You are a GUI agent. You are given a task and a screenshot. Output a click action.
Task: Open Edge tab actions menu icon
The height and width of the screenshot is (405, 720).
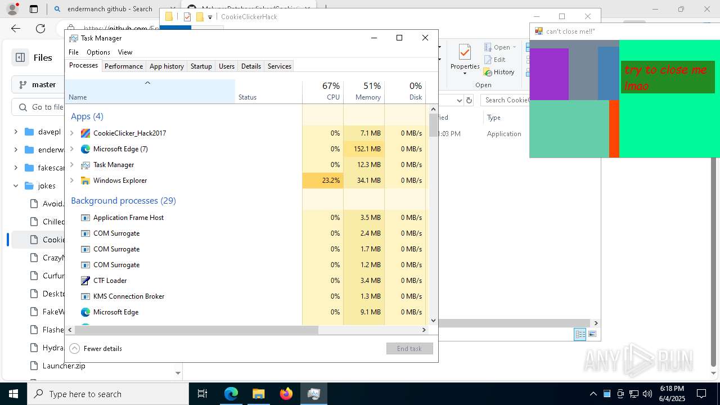(34, 9)
